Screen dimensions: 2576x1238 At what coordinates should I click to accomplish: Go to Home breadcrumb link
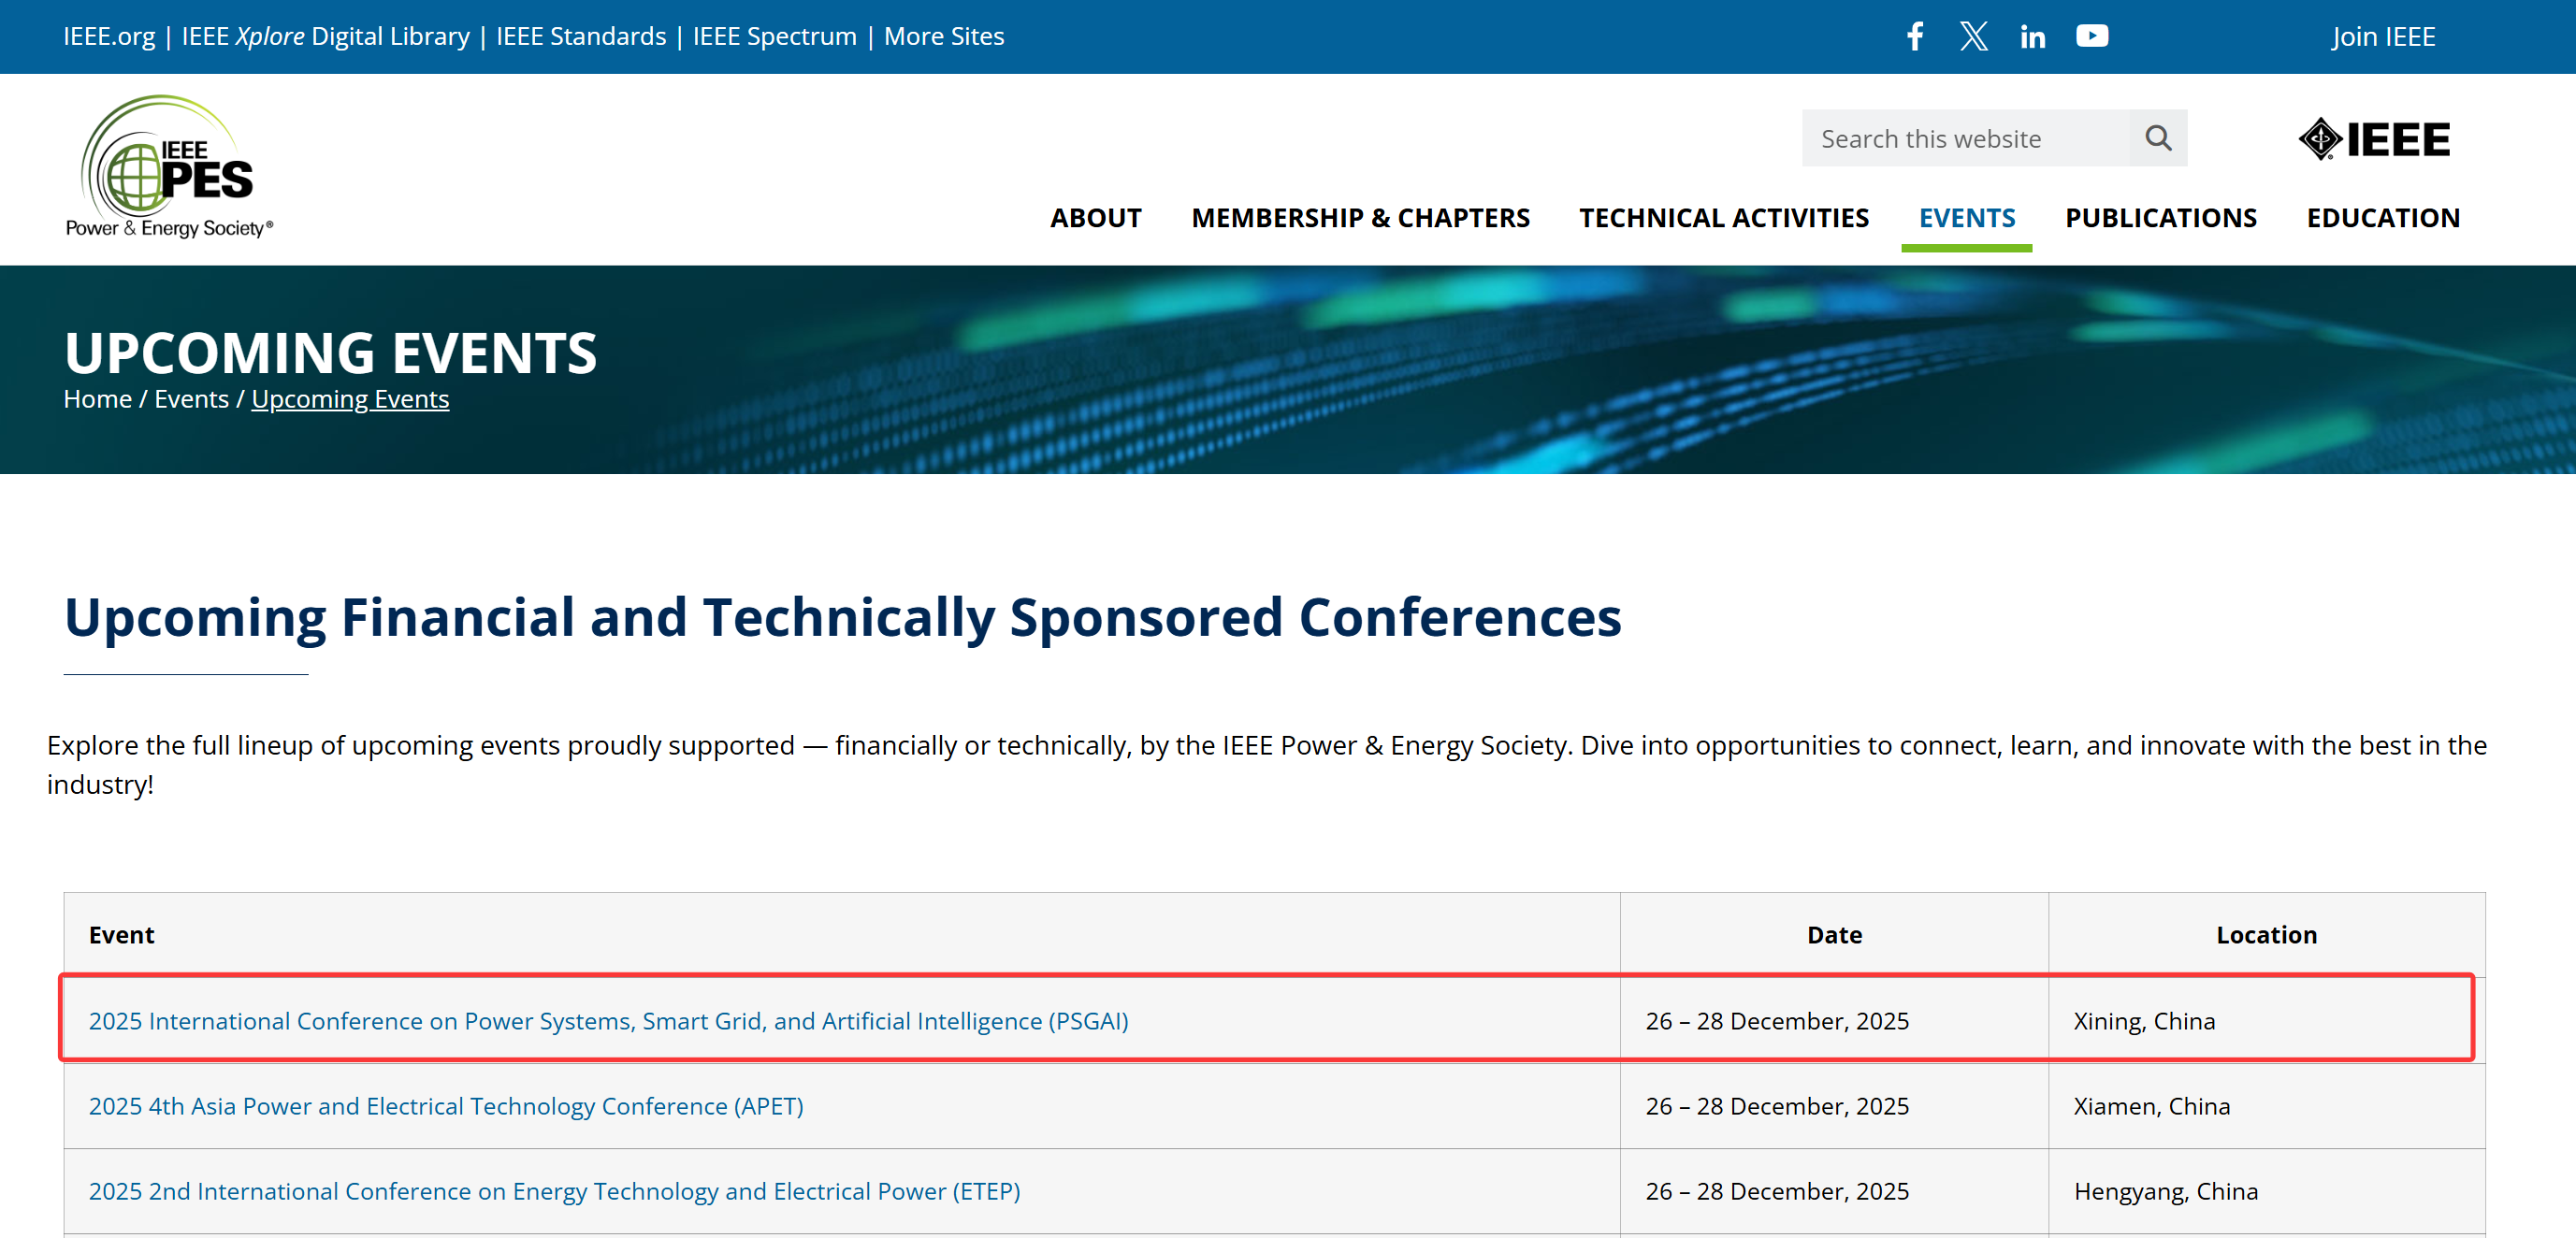coord(97,399)
